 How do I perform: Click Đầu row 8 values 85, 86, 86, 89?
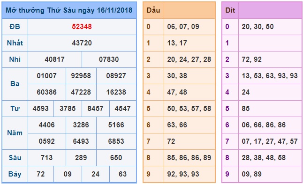pos(189,158)
